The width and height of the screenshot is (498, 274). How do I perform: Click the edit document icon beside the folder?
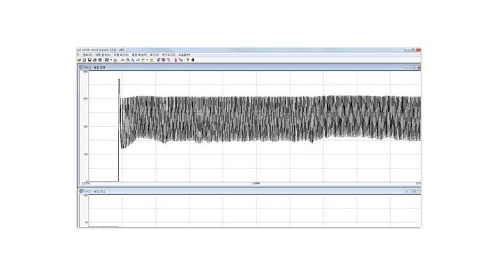[84, 60]
